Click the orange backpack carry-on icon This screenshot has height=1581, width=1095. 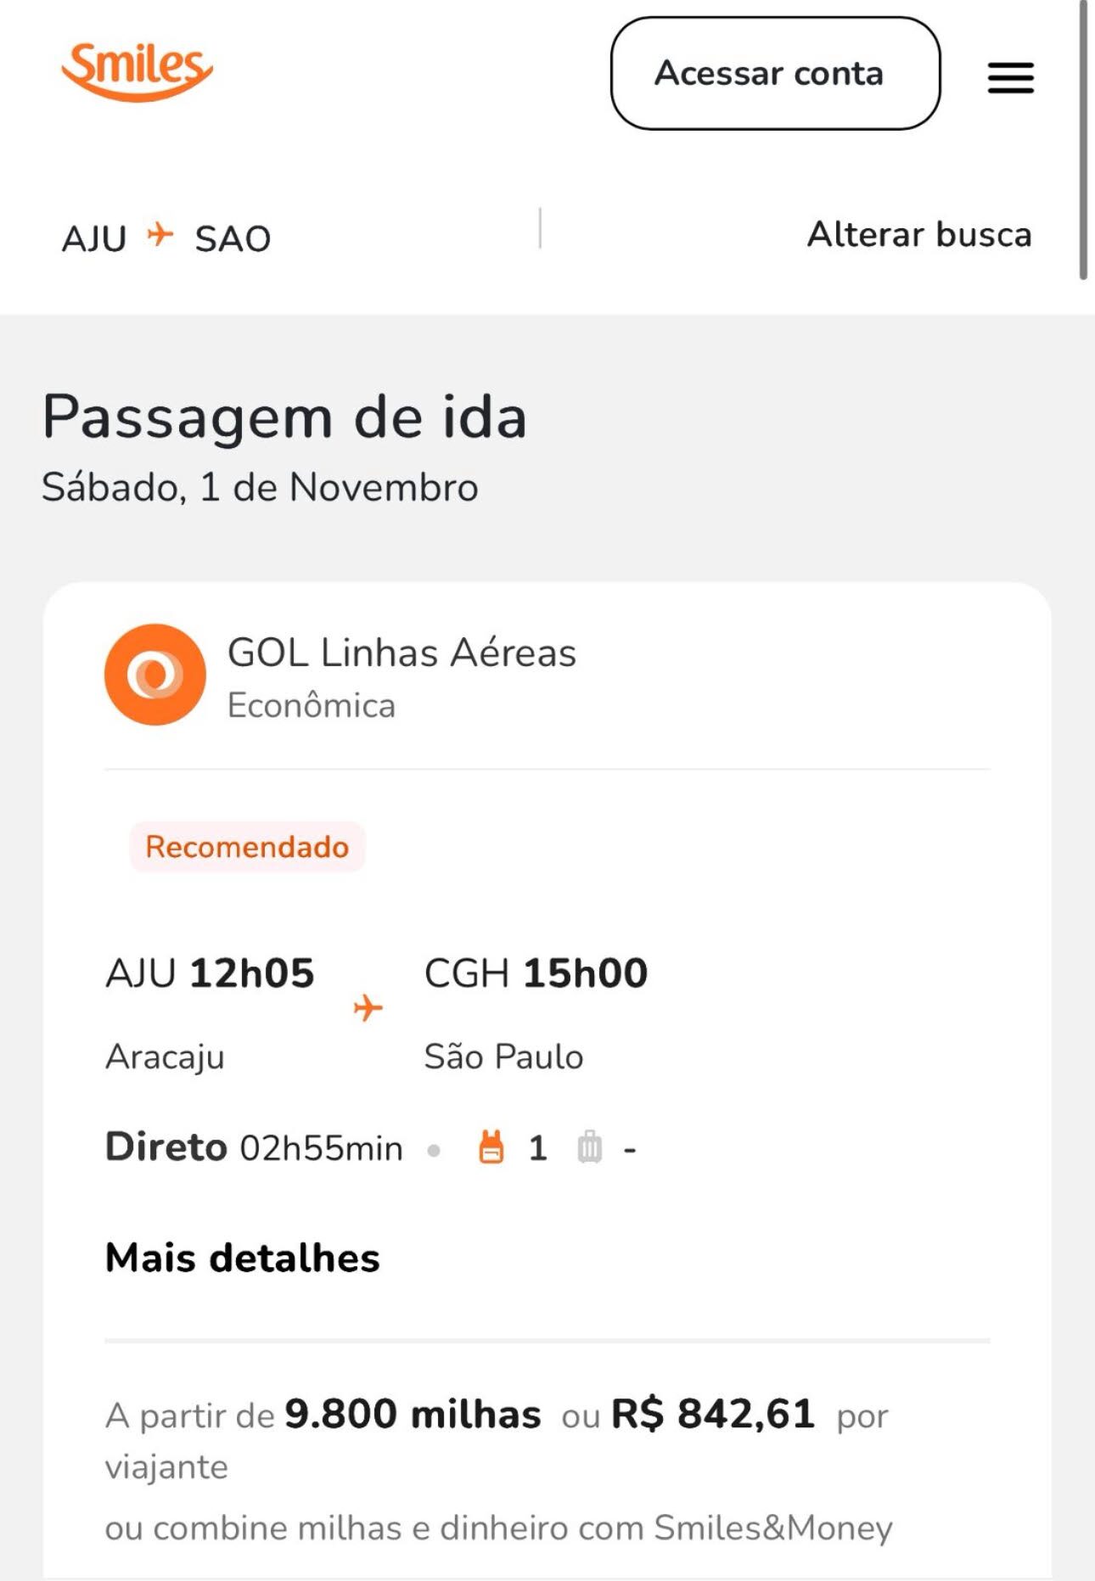[x=491, y=1147]
